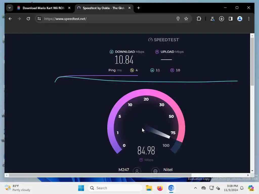Click the vertical scrollbar thumb
259x194 pixels.
point(252,62)
